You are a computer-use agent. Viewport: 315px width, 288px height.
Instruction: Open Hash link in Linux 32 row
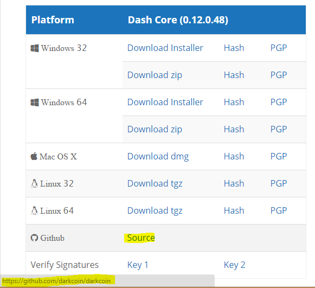click(x=234, y=184)
